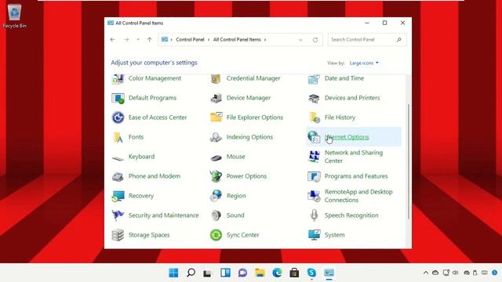The width and height of the screenshot is (502, 282).
Task: Expand the address bar history dropdown
Action: tap(300, 40)
